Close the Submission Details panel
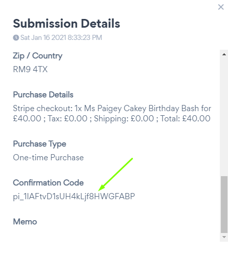 coord(221,7)
